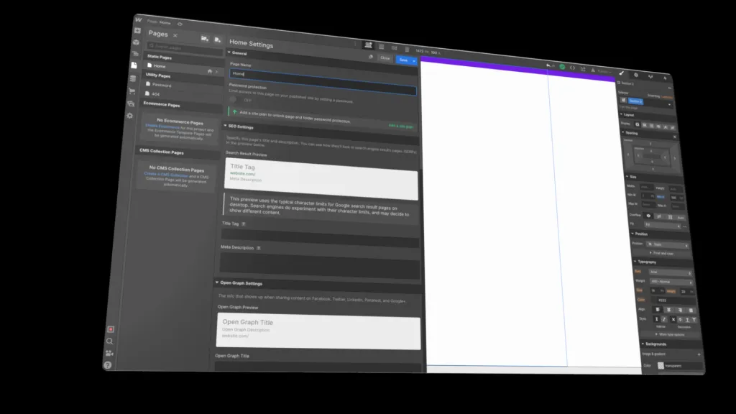Image resolution: width=736 pixels, height=414 pixels.
Task: Click into the Meta Description text area
Action: point(320,265)
